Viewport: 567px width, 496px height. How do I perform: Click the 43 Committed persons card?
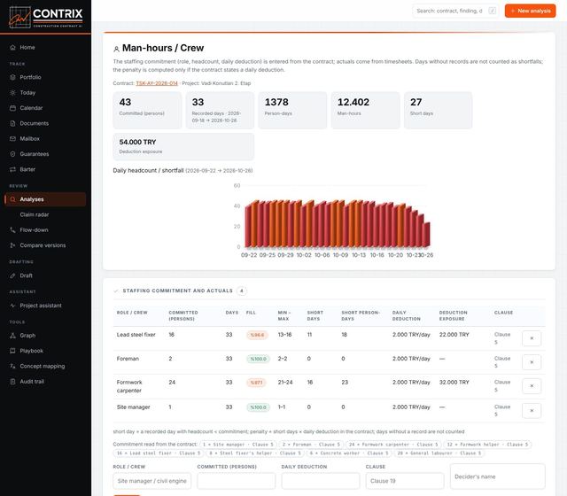[x=147, y=110]
